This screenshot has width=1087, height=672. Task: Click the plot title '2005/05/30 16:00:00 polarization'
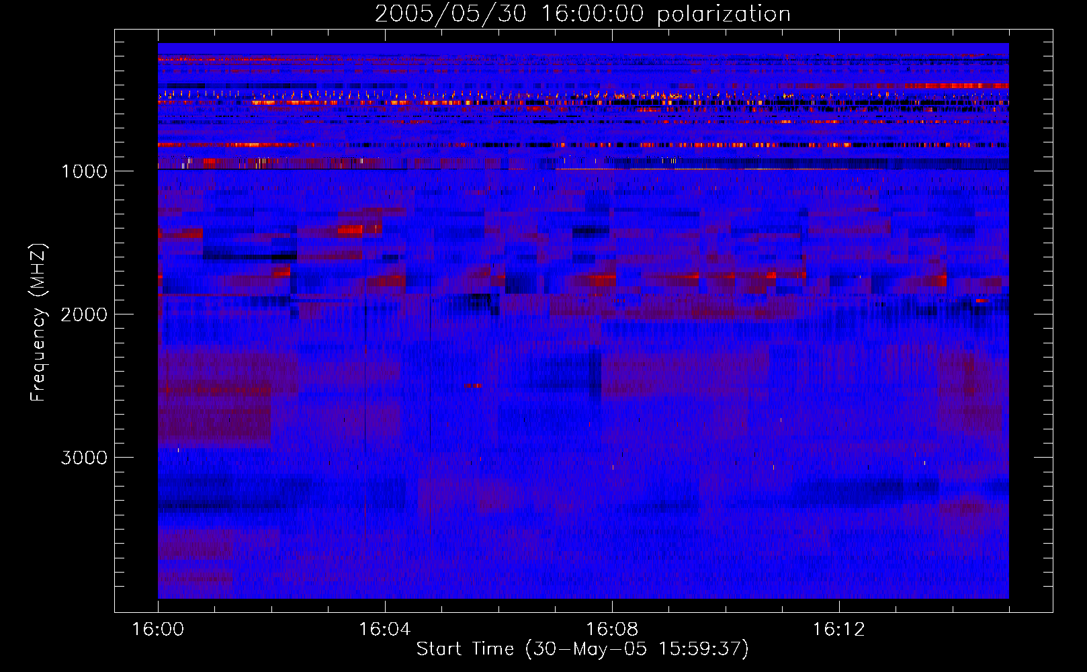pyautogui.click(x=582, y=13)
